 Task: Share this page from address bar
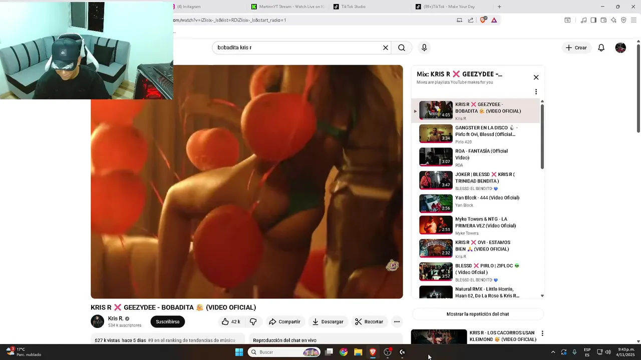tap(471, 20)
